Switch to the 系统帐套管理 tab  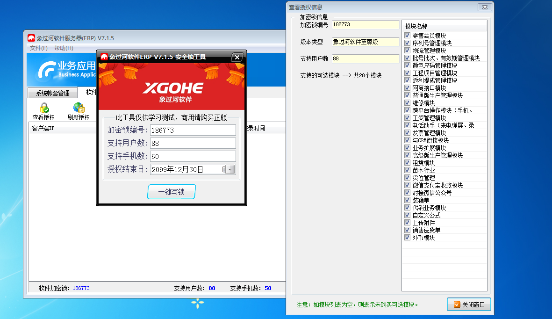click(52, 93)
